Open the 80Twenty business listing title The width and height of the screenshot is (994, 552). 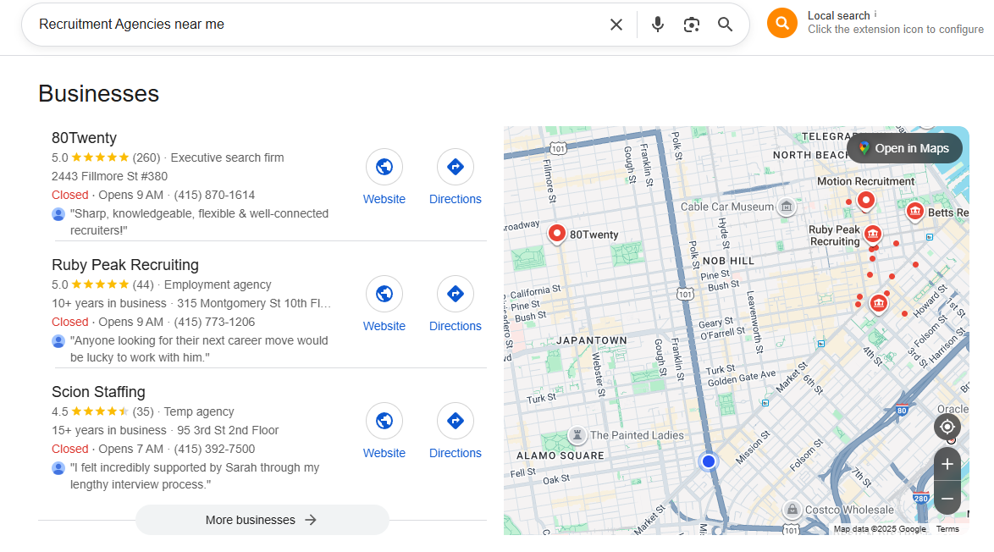click(84, 138)
